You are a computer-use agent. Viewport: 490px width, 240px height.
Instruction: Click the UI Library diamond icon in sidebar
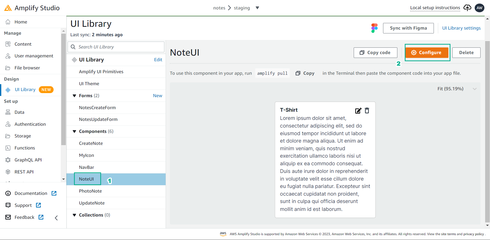pyautogui.click(x=8, y=90)
